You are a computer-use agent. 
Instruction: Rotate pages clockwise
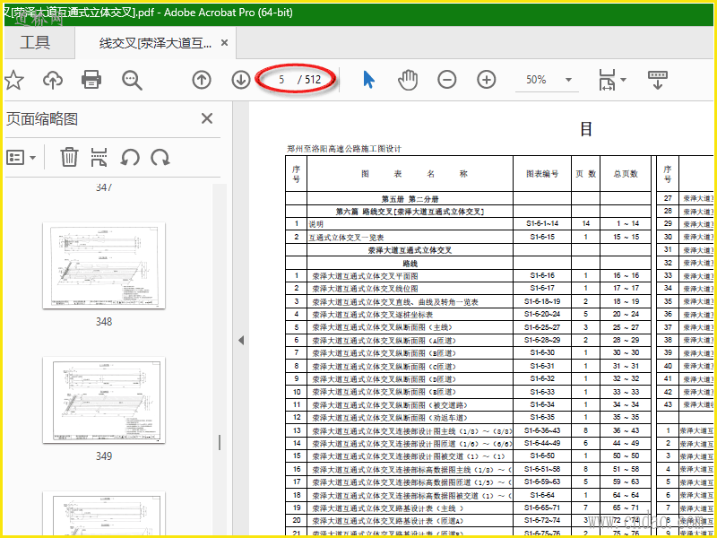160,158
